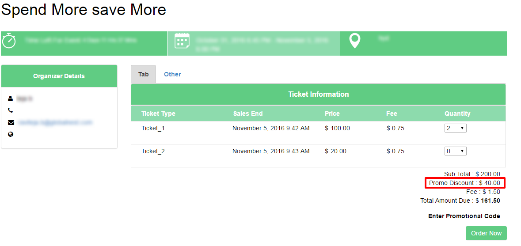Click the Order Now button

486,233
